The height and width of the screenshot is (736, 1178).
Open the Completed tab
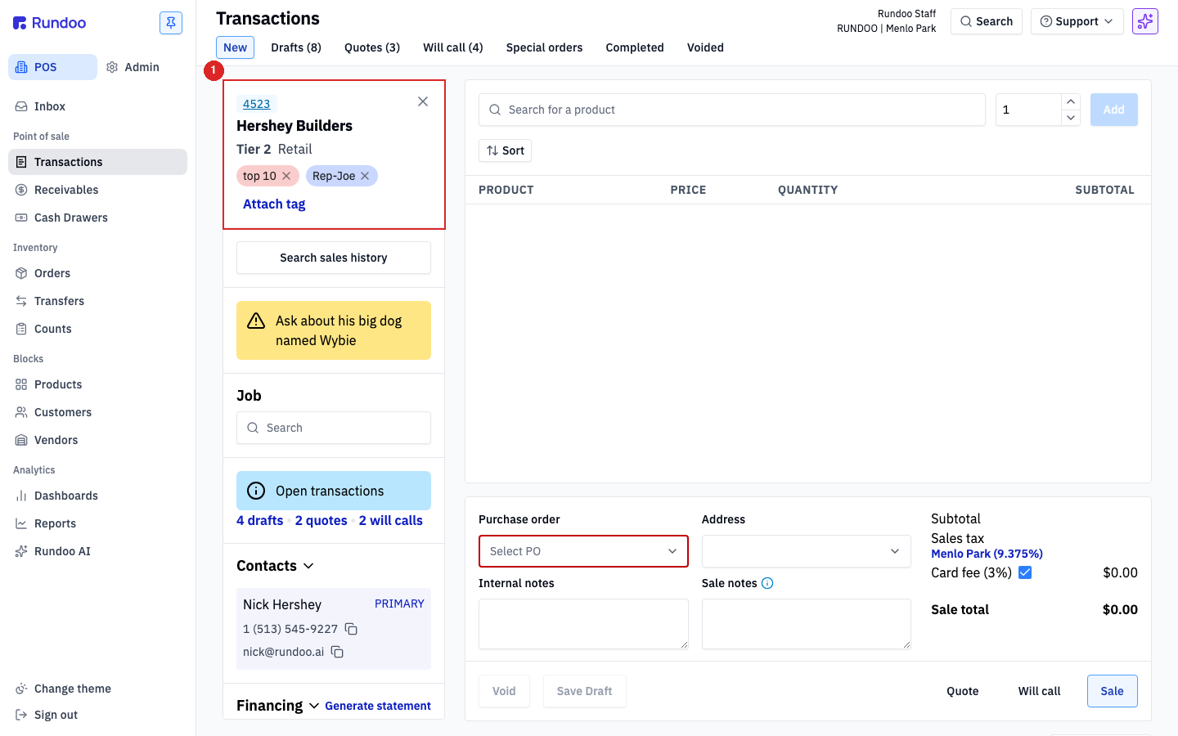635,47
